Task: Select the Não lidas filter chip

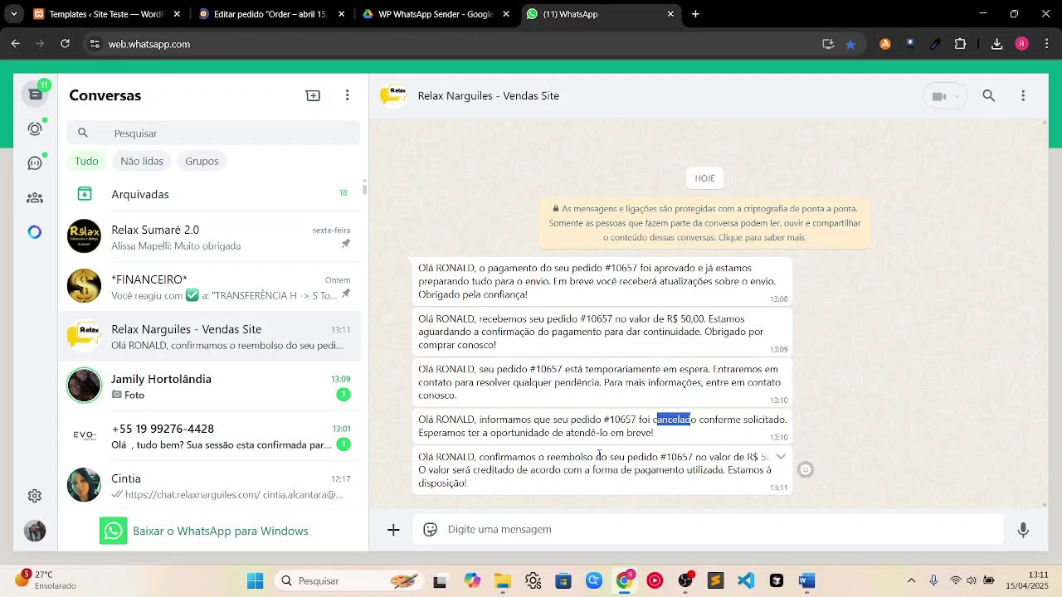Action: pyautogui.click(x=142, y=161)
